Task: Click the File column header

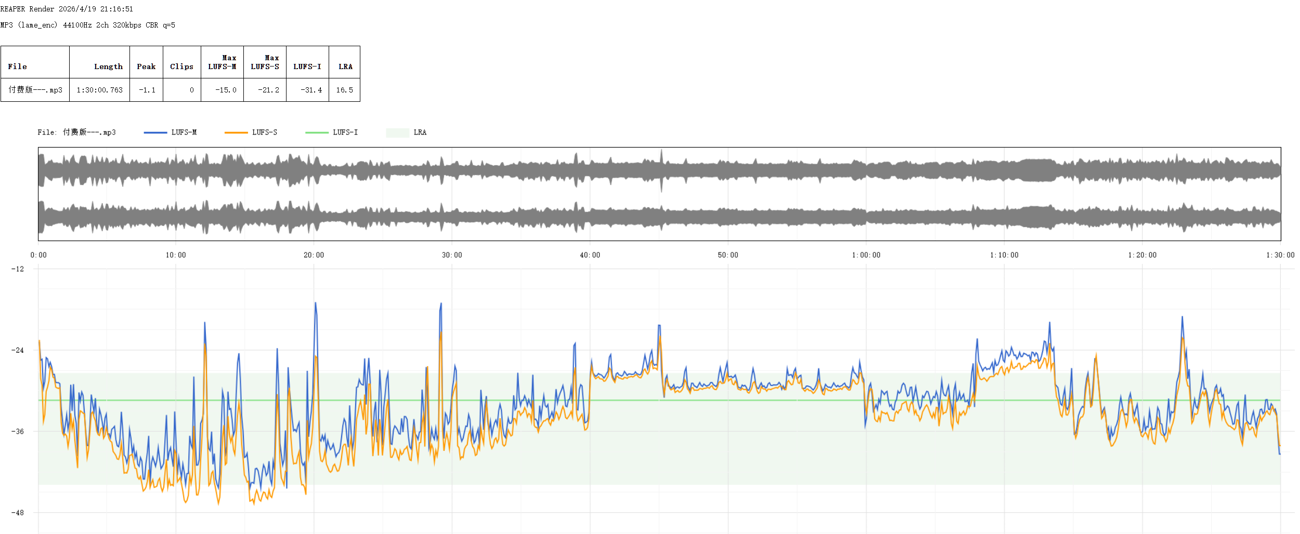Action: point(17,66)
